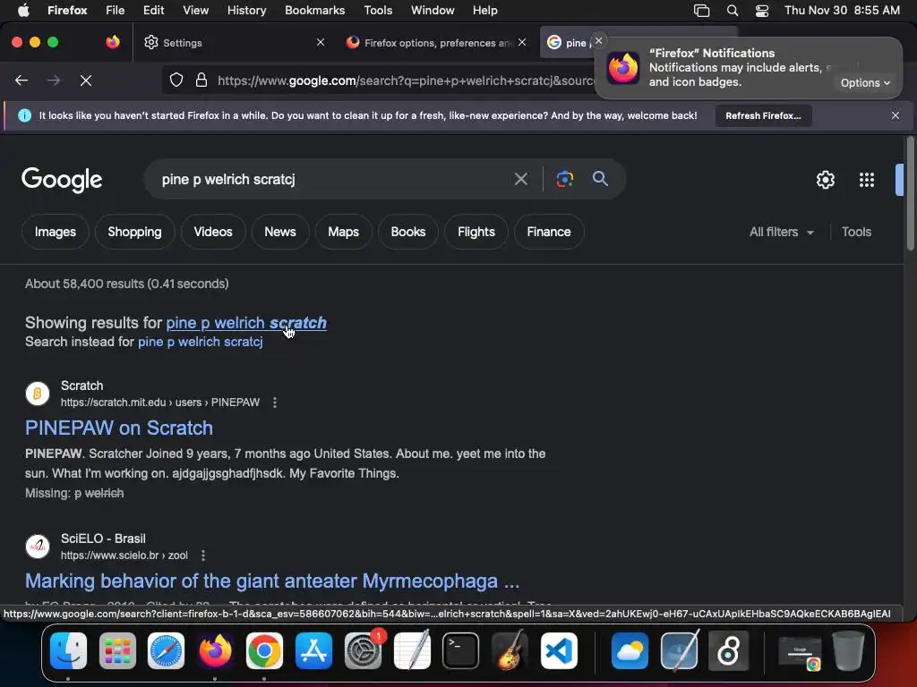Open PINEPAW on Scratch result

coord(119,428)
